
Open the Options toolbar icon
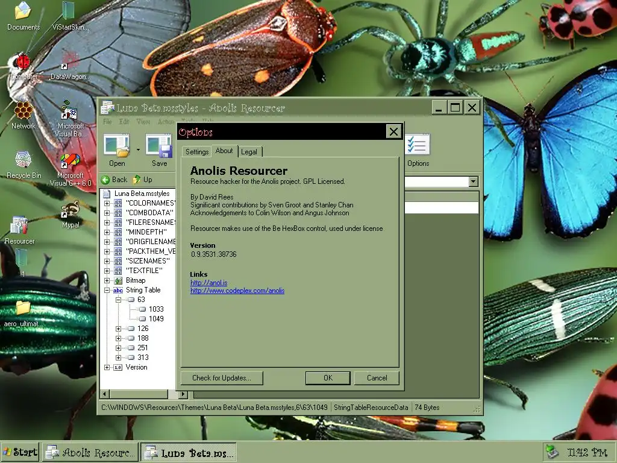[x=418, y=145]
